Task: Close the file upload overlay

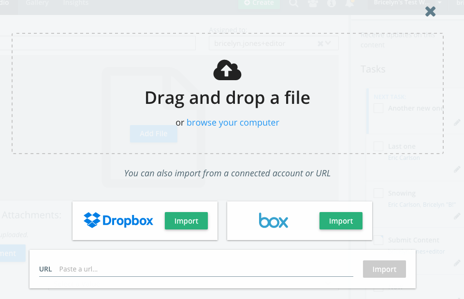Action: point(430,12)
